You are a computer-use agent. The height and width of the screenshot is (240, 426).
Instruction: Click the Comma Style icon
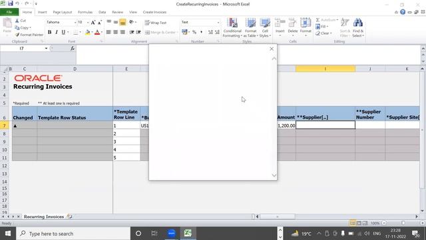pos(201,33)
